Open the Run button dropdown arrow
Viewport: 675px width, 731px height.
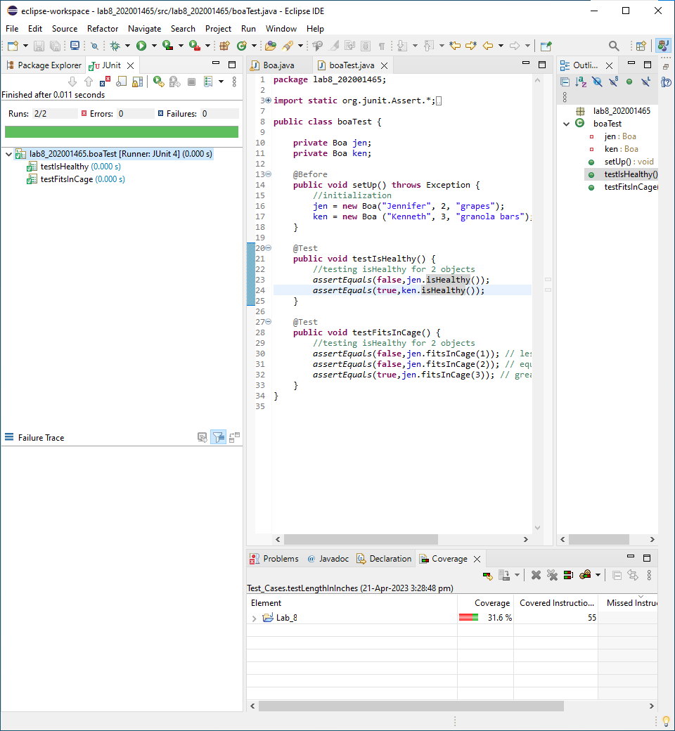[x=153, y=45]
